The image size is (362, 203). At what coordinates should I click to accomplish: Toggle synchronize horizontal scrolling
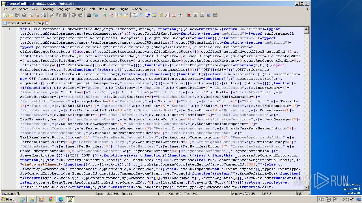(x=126, y=15)
